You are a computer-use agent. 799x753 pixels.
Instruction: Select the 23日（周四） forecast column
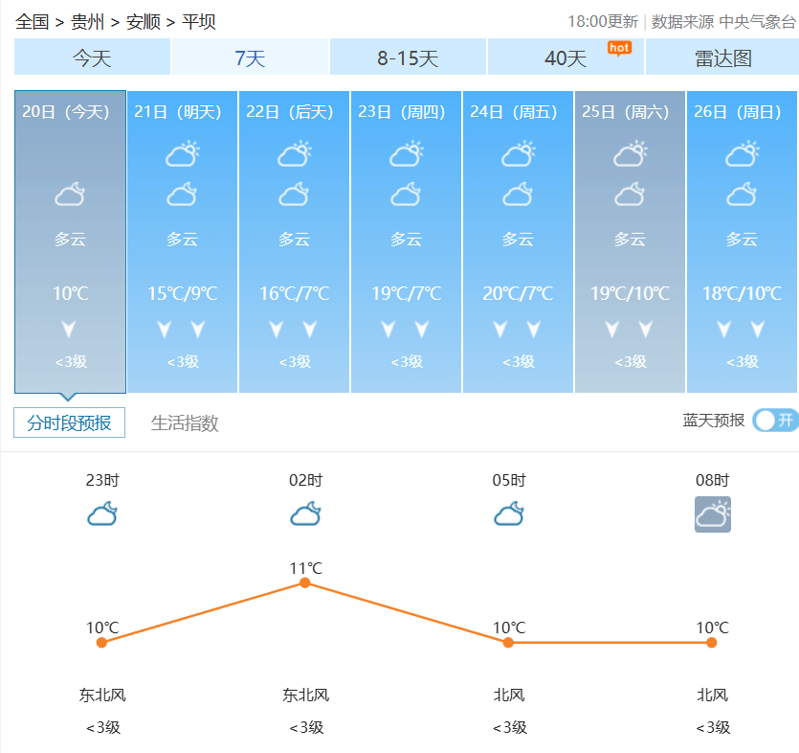[406, 241]
